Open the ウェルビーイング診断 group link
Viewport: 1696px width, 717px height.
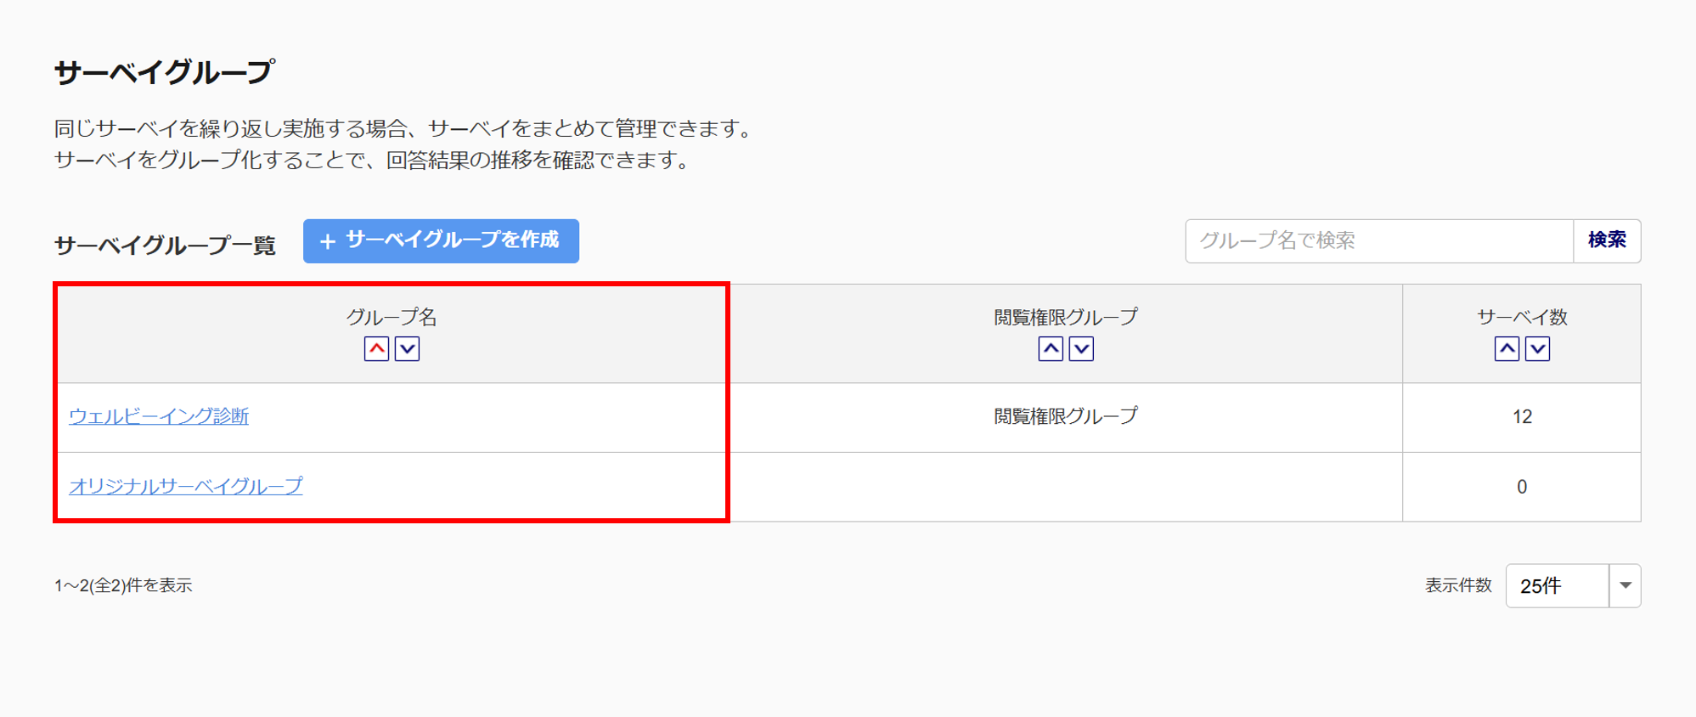coord(159,416)
